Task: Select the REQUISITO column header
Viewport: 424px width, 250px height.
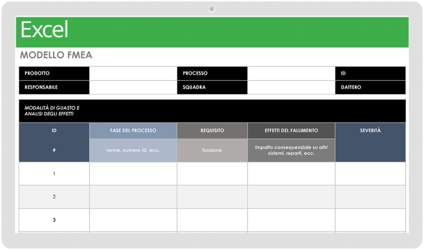Action: pyautogui.click(x=212, y=130)
